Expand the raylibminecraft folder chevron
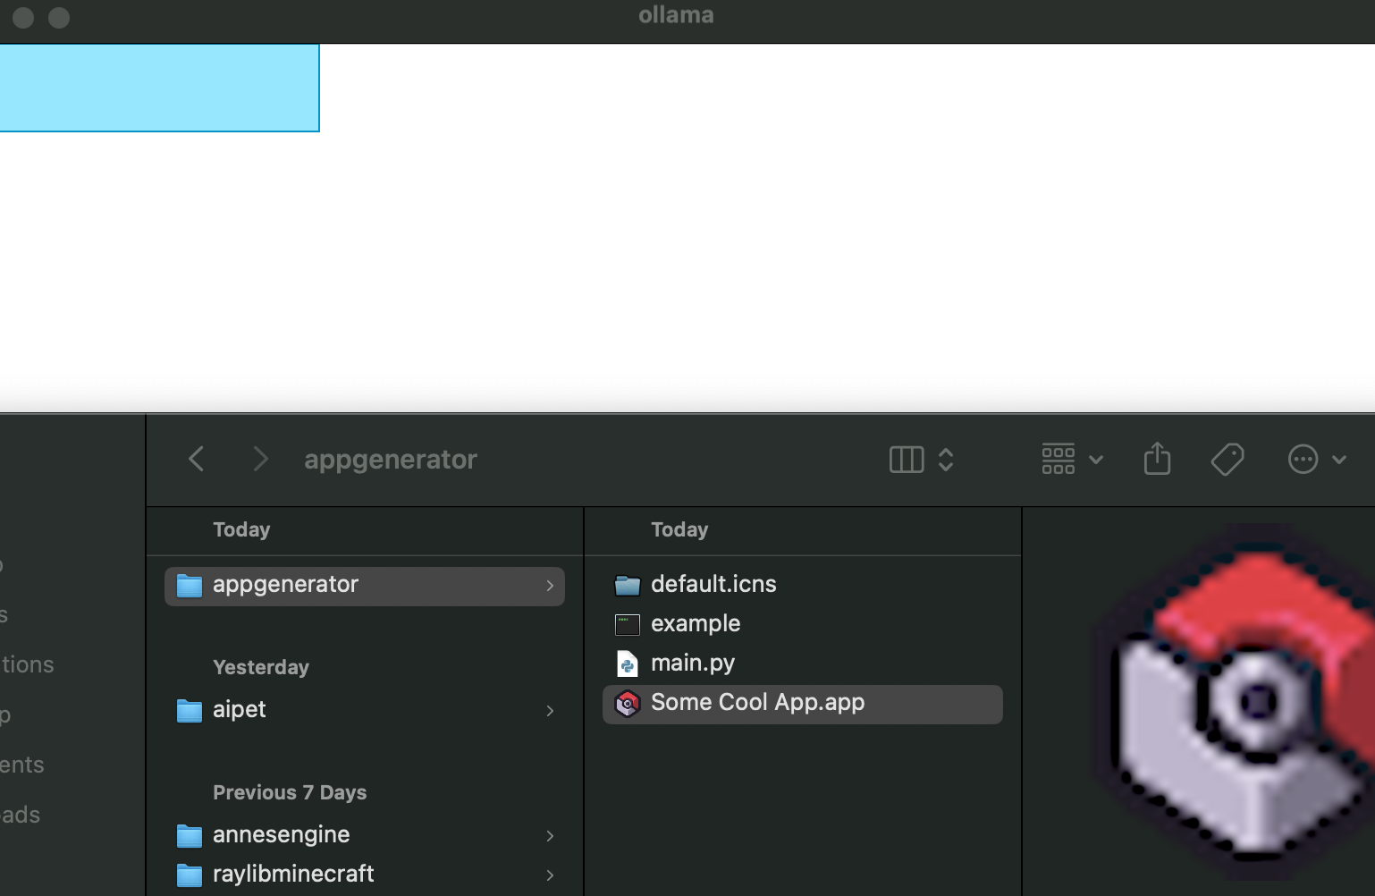This screenshot has width=1375, height=896. pos(550,875)
